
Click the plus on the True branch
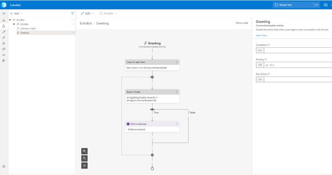click(x=152, y=116)
